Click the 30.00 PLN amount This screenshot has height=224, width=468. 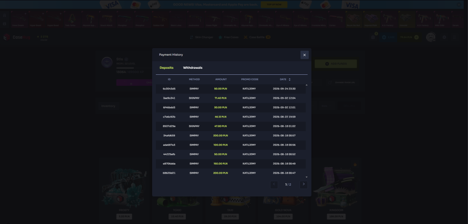220,108
